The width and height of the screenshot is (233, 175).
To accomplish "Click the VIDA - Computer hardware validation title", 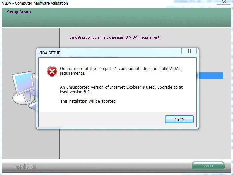I will tap(35, 3).
